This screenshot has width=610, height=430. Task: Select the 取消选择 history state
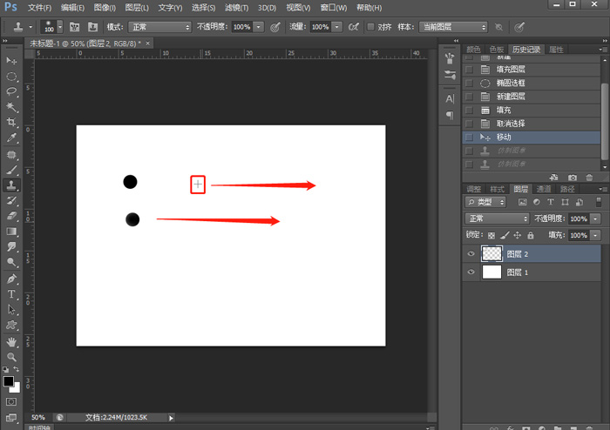[x=532, y=124]
